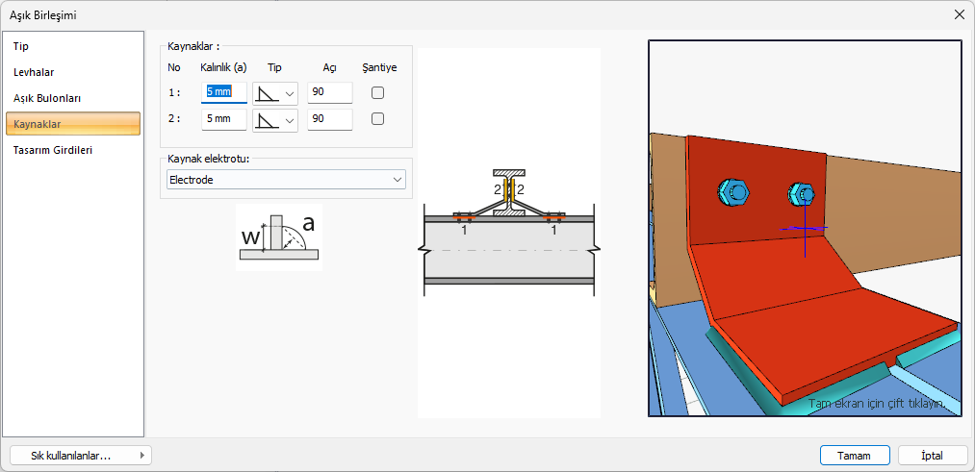Expand the Kaynak elektrotu Electrode dropdown

coord(286,180)
